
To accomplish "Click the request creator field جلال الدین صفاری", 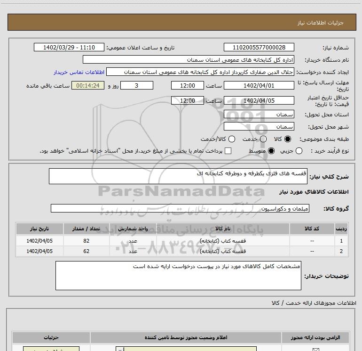I will click(x=200, y=72).
